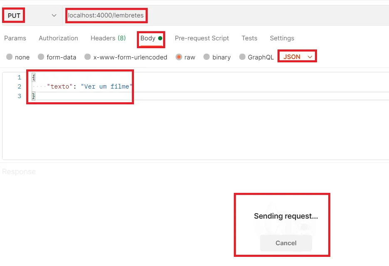Open the Headers (8) tab
The width and height of the screenshot is (389, 266).
coord(108,38)
